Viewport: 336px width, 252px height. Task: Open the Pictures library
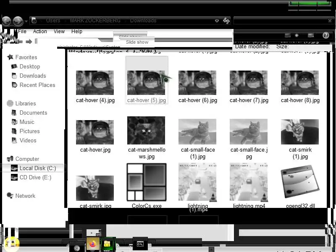pyautogui.click(x=29, y=131)
